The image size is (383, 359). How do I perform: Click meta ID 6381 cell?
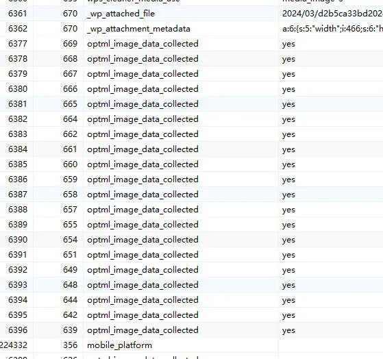click(x=16, y=104)
